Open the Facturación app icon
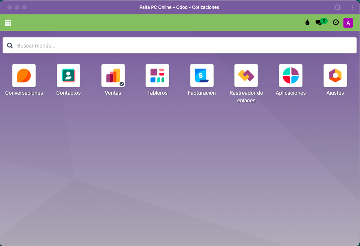 click(202, 75)
